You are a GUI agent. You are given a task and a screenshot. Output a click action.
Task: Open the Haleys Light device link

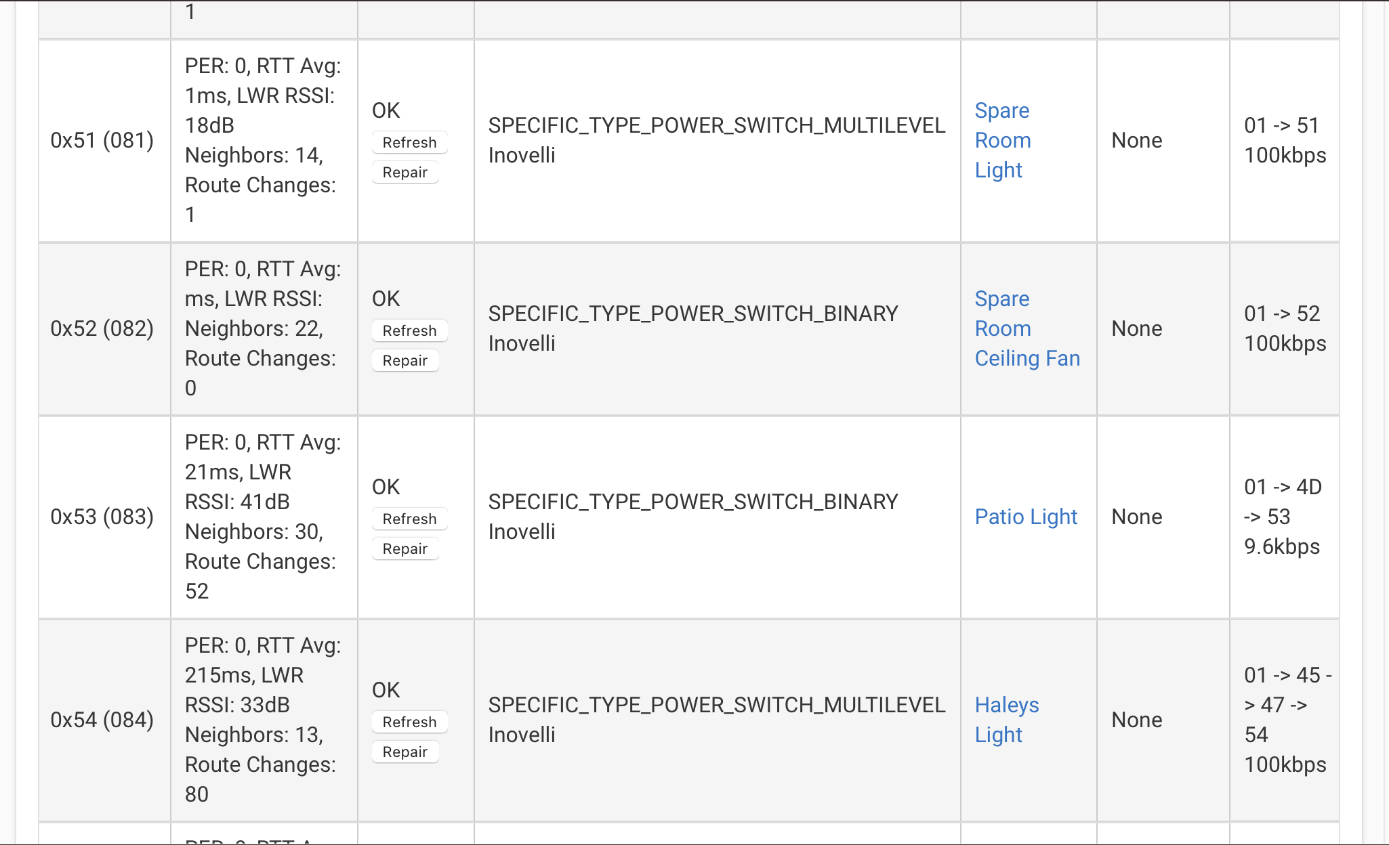(x=1007, y=720)
